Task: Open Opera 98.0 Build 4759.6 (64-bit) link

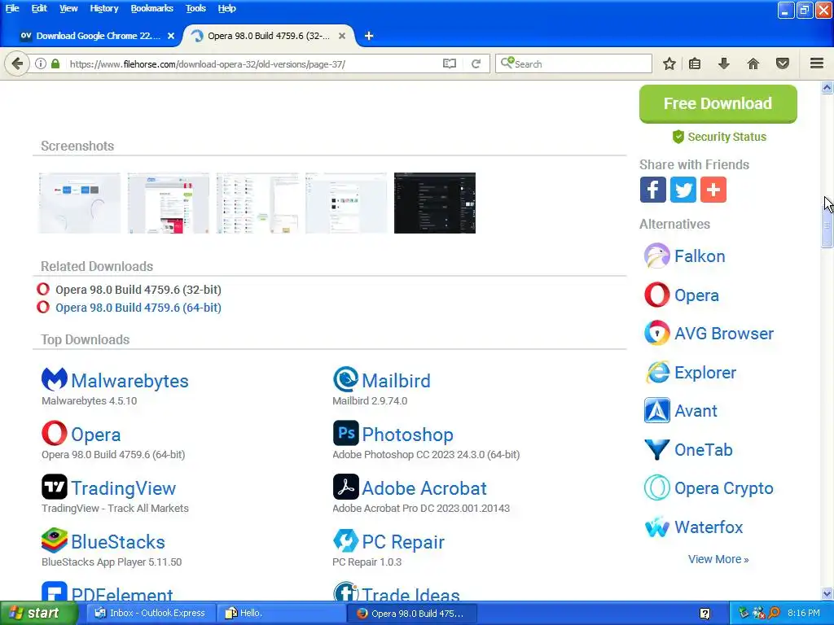Action: (138, 308)
